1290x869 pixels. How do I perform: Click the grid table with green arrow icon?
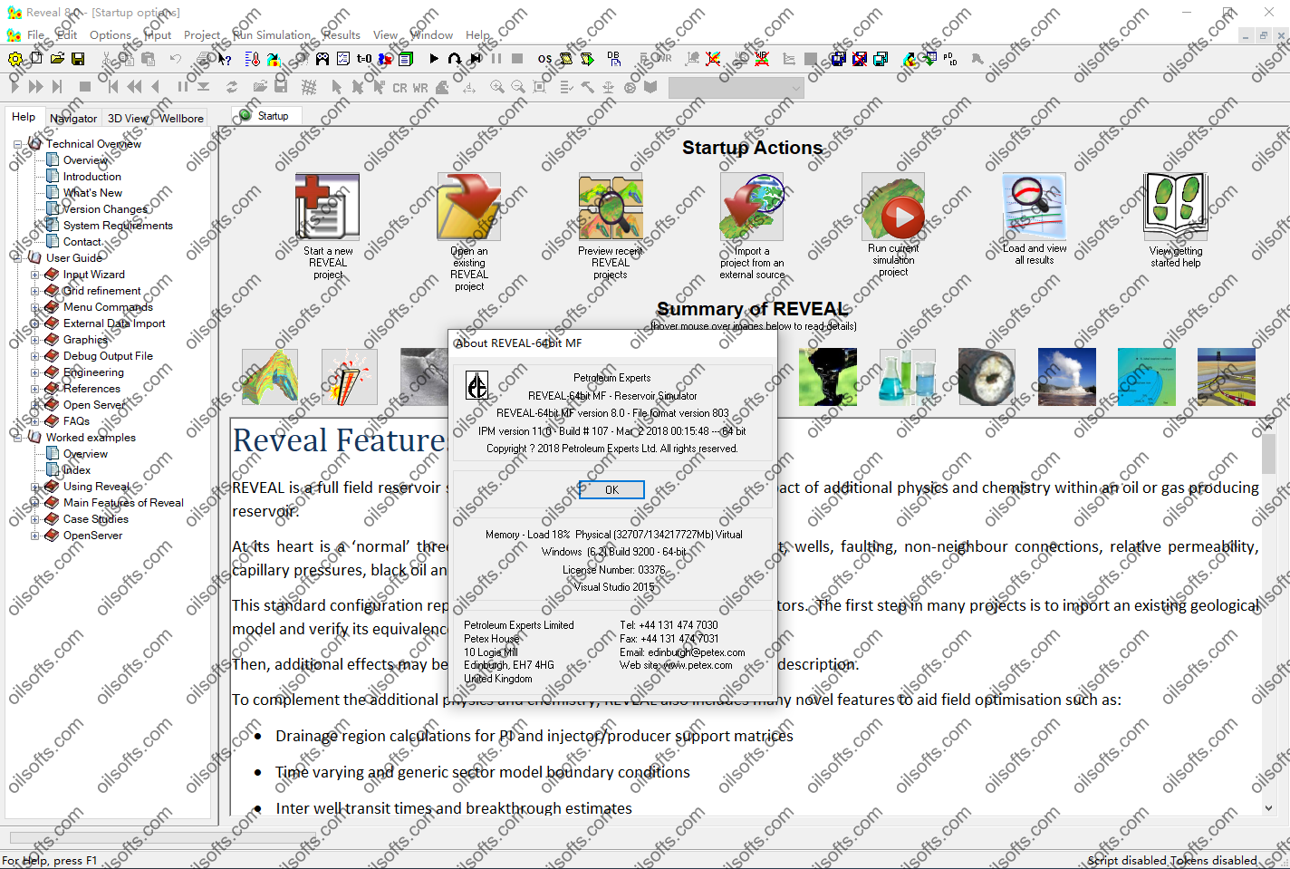[929, 59]
